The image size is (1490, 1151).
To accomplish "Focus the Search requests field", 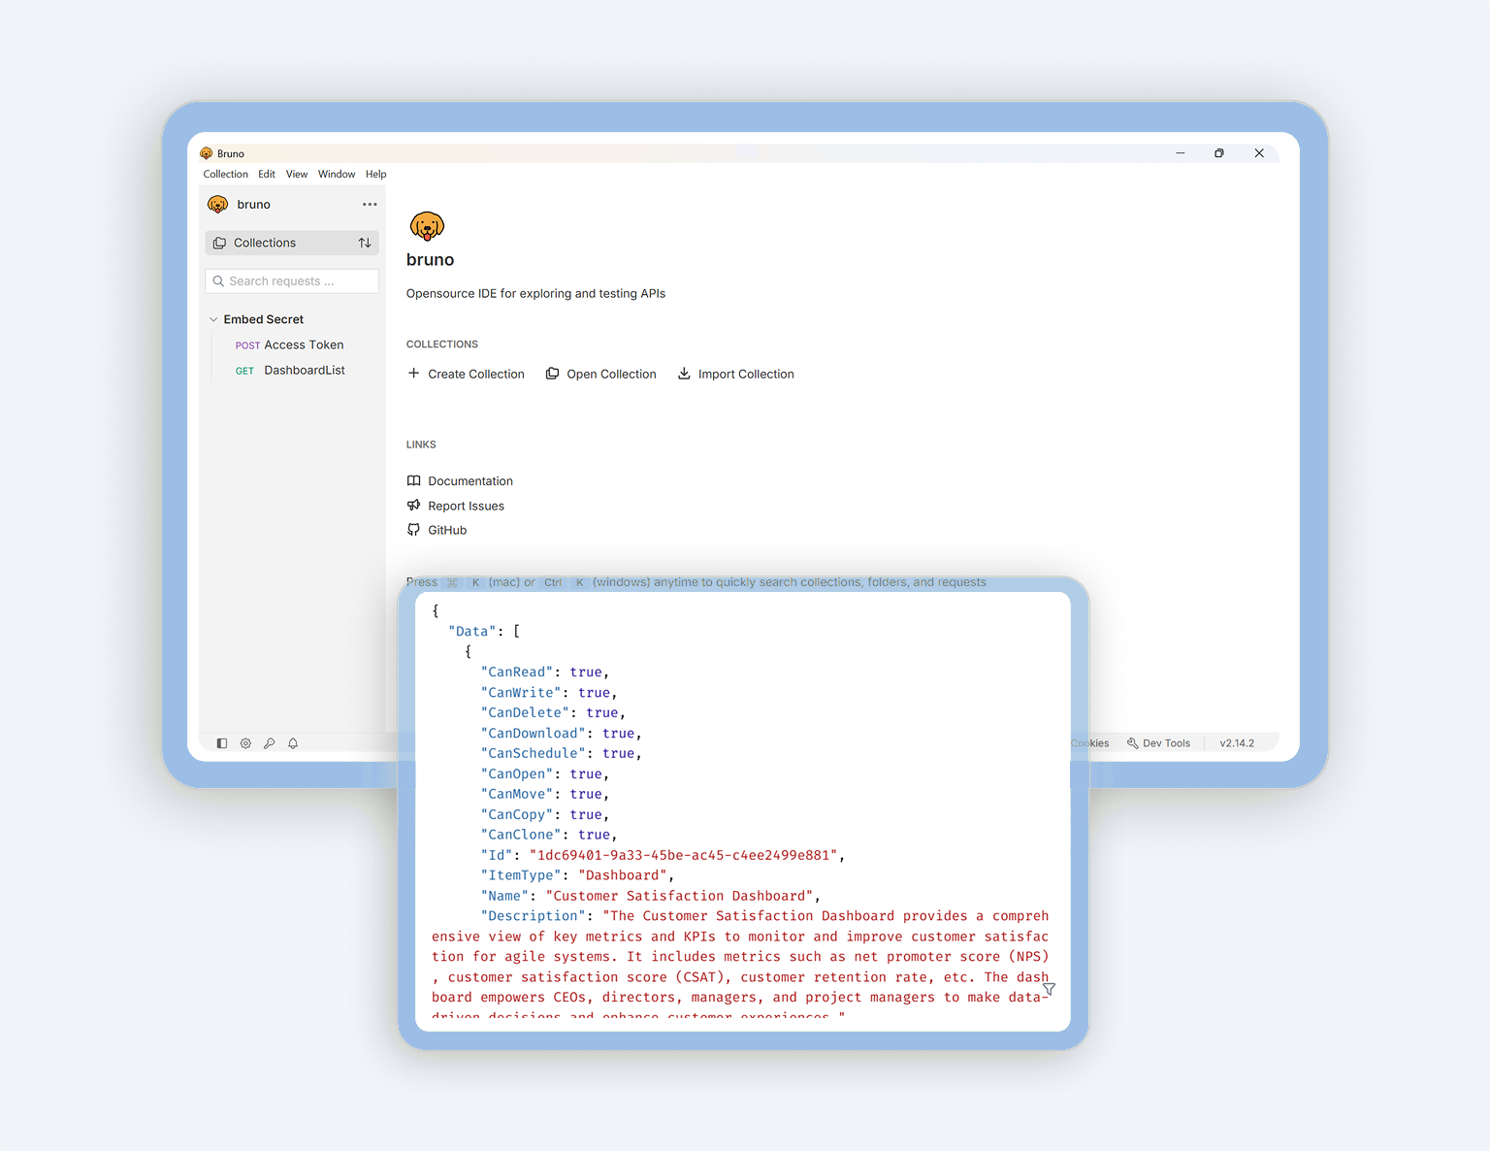I will point(292,281).
